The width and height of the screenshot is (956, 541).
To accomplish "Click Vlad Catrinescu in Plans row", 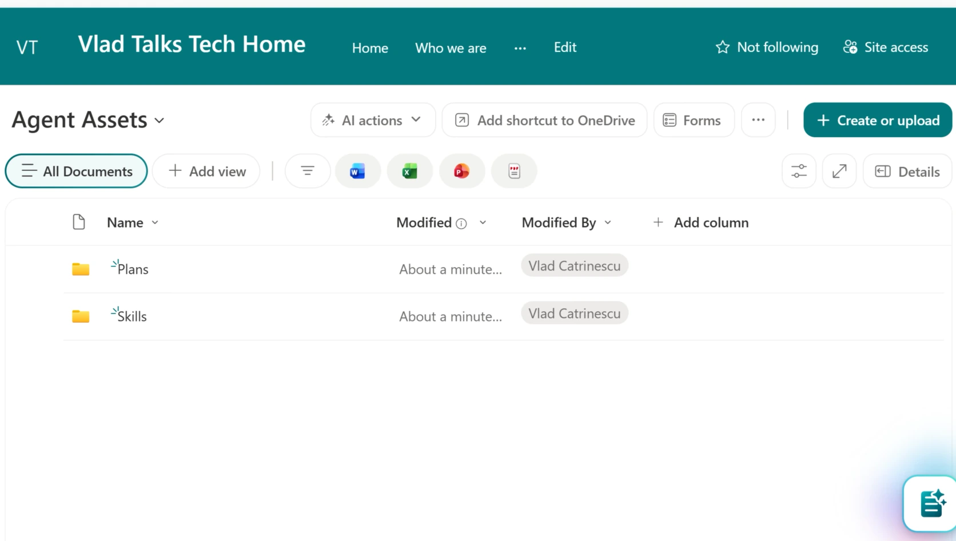I will (x=575, y=266).
